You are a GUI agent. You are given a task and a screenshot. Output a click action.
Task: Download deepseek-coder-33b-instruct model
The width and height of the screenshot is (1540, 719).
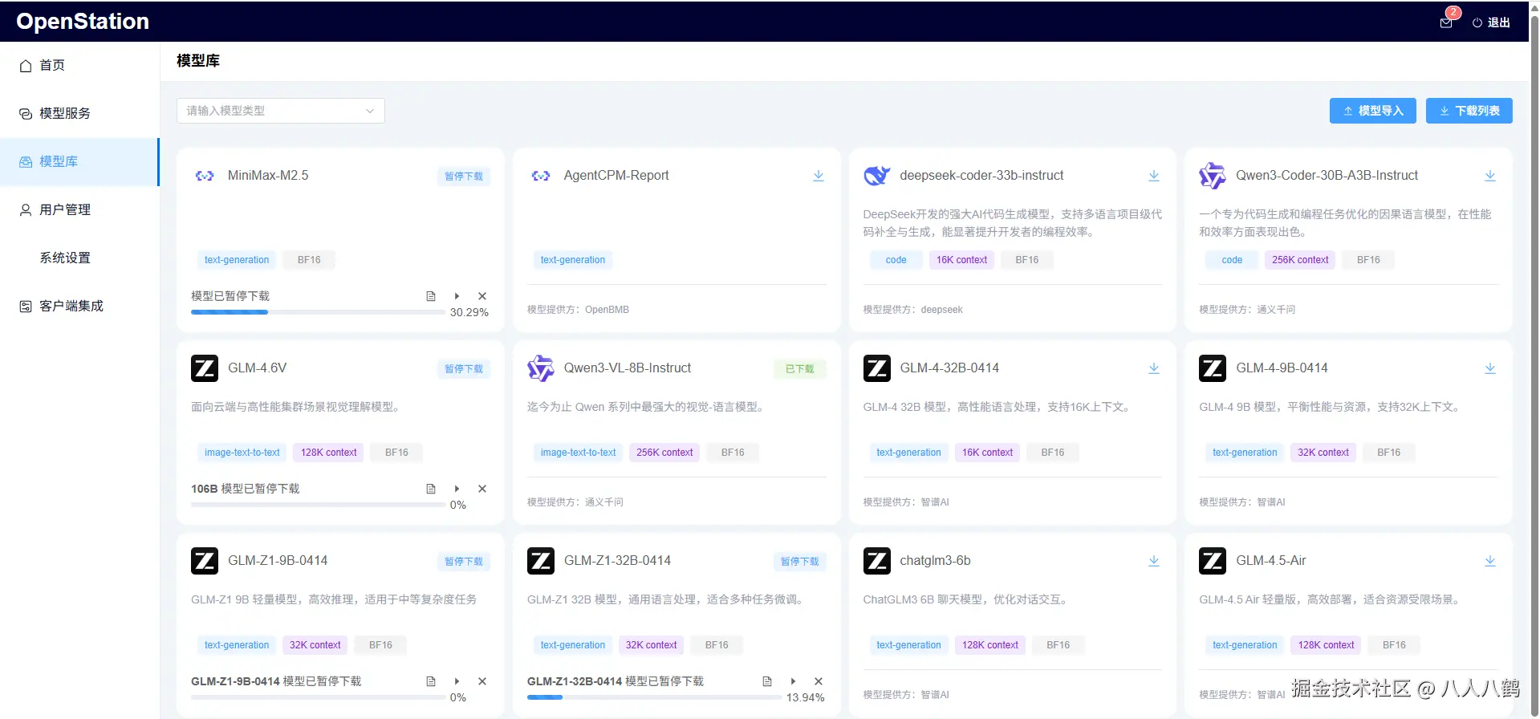pyautogui.click(x=1153, y=176)
